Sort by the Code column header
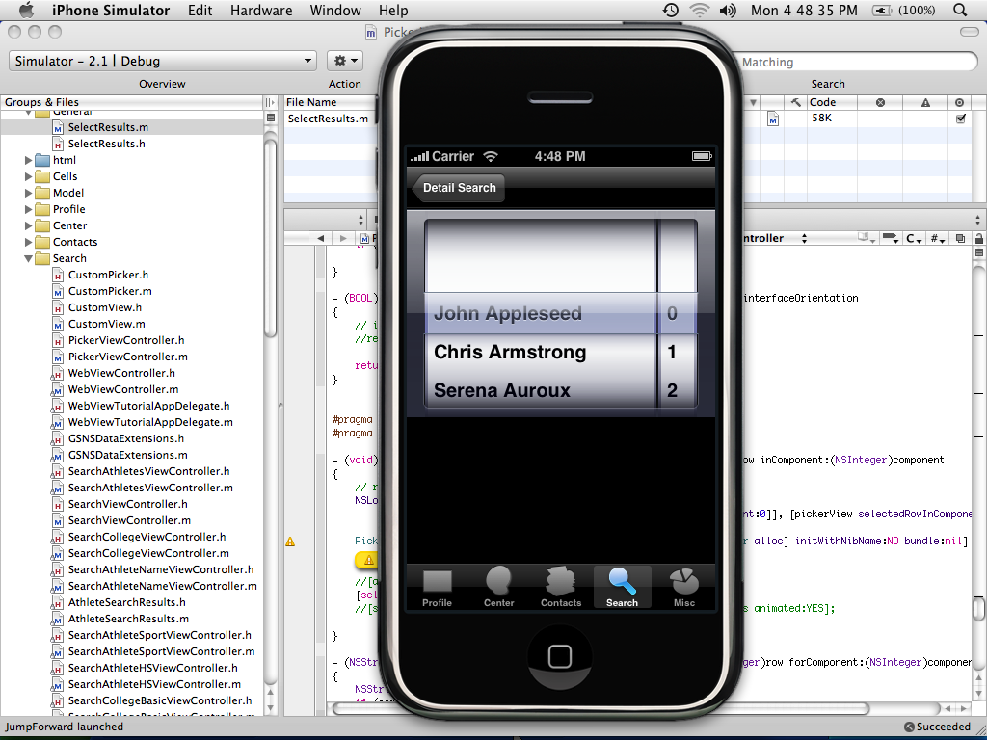Image resolution: width=987 pixels, height=740 pixels. tap(832, 102)
